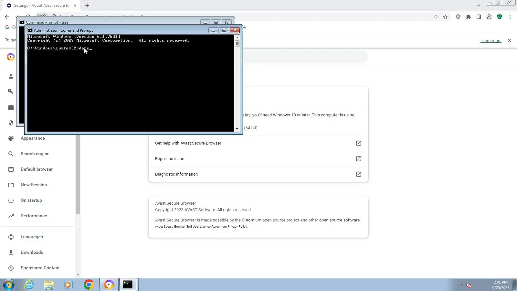Dismiss the info bar with the X

[509, 40]
